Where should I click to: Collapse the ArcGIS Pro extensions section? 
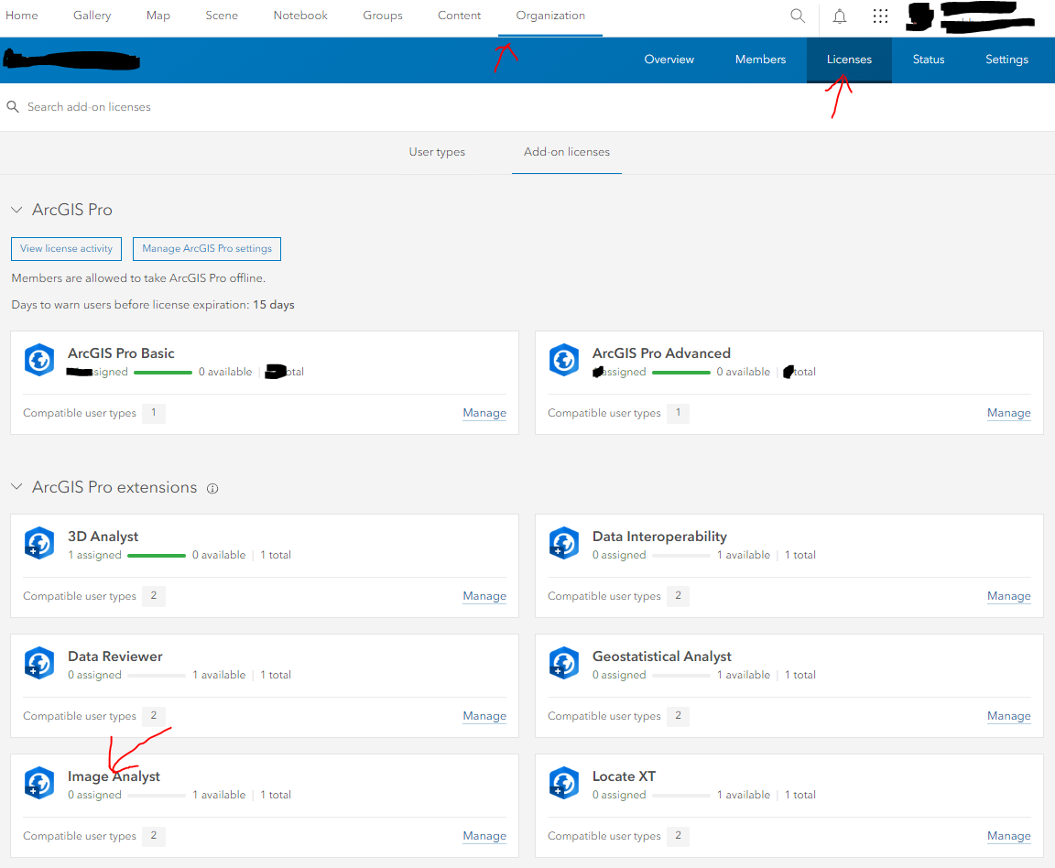tap(16, 487)
